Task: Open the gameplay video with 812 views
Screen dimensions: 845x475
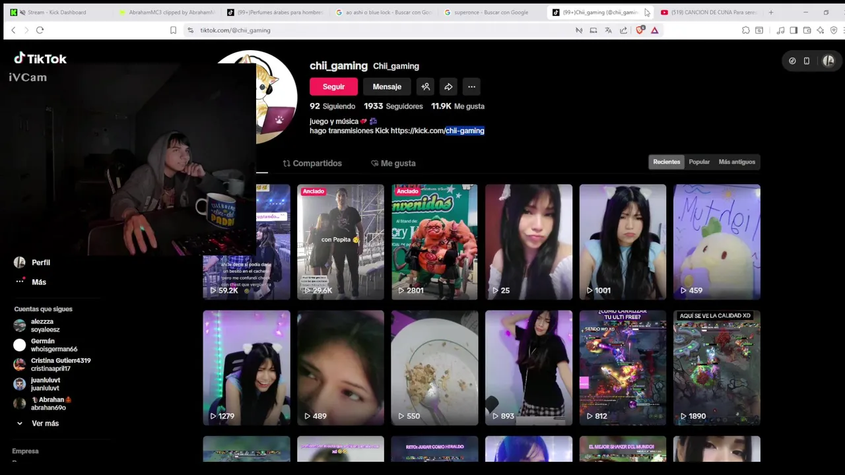Action: tap(623, 368)
